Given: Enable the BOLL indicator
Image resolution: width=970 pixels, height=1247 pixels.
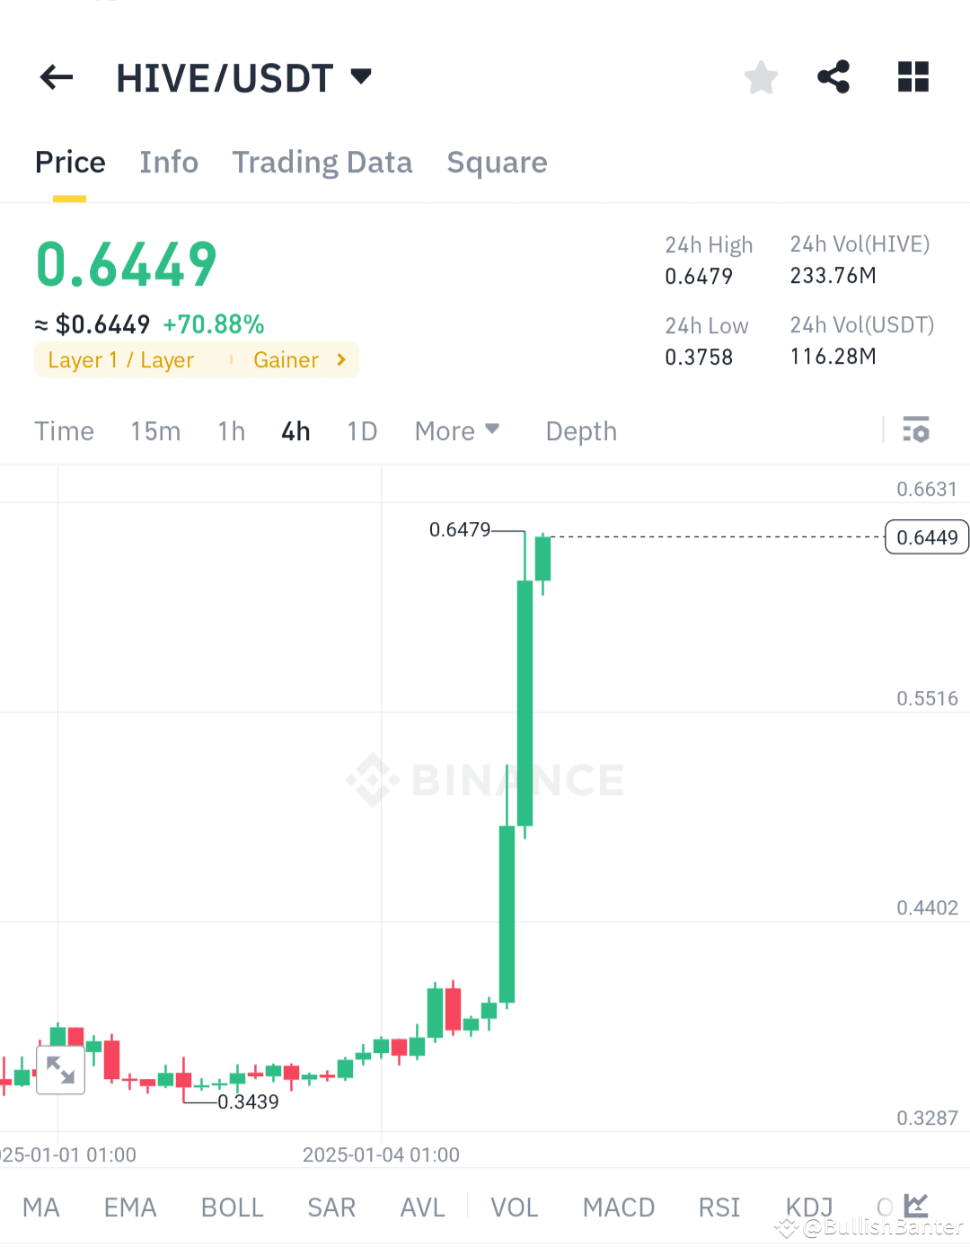Looking at the screenshot, I should [232, 1207].
